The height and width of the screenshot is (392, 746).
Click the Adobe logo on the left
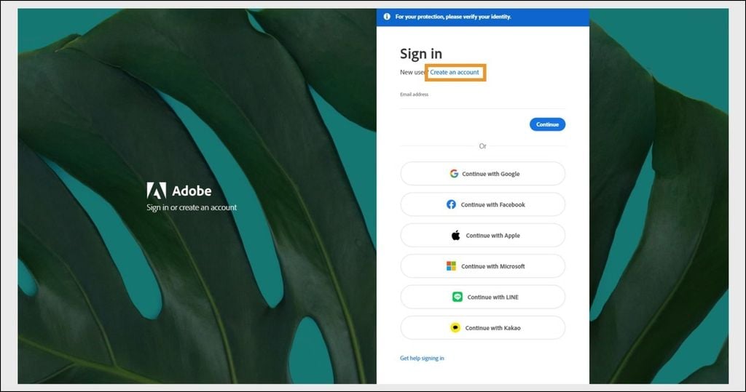point(157,191)
